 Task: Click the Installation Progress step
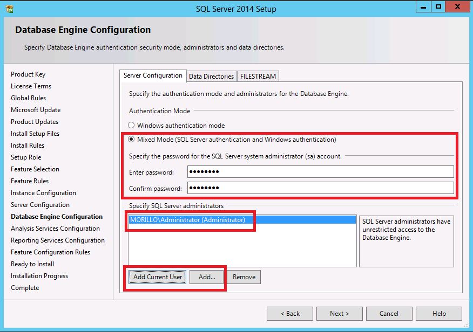(x=39, y=276)
